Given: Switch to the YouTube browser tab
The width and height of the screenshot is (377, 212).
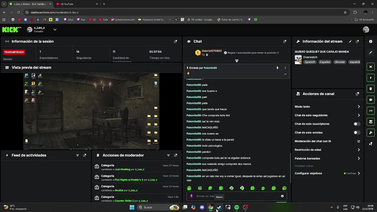Looking at the screenshot, I should [x=77, y=4].
